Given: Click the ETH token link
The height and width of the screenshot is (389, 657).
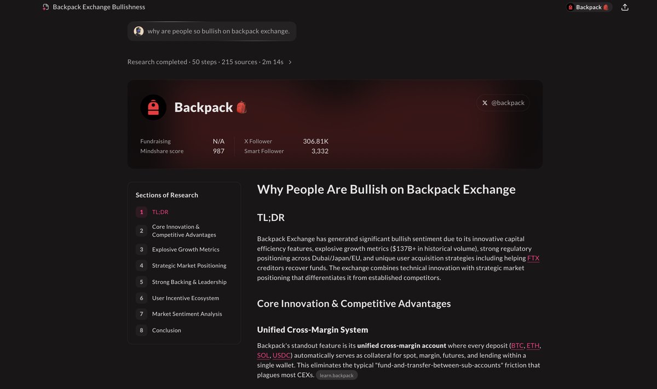Looking at the screenshot, I should [x=533, y=346].
